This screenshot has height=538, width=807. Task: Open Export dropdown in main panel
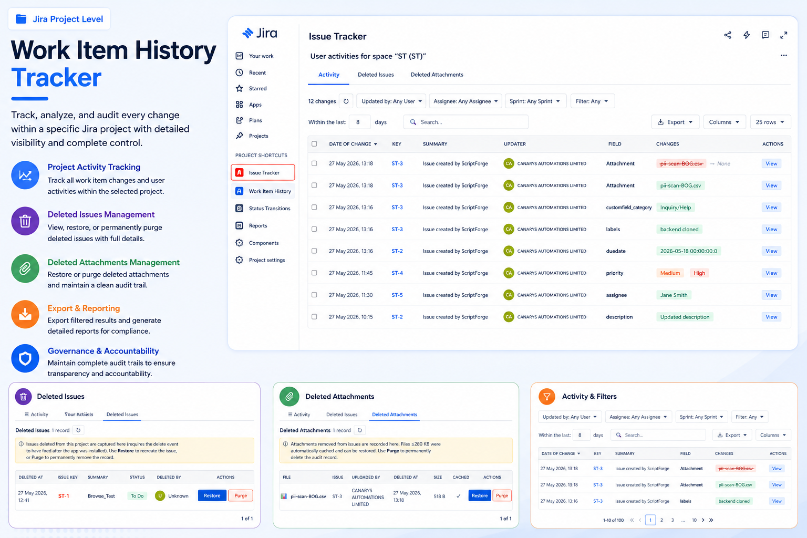click(x=675, y=122)
